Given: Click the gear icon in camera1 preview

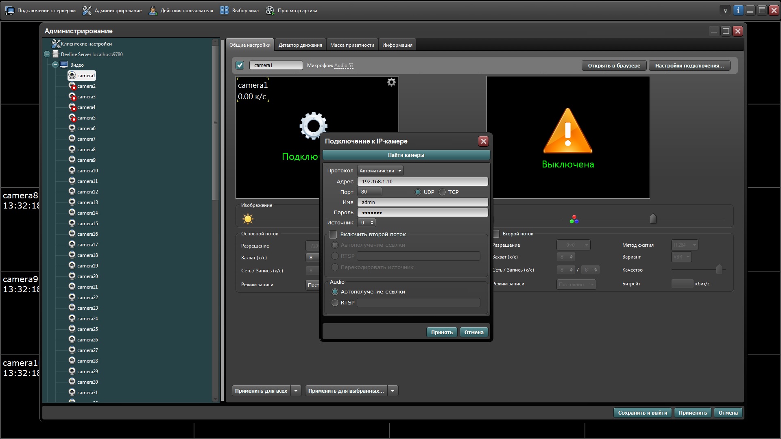Looking at the screenshot, I should (x=391, y=83).
